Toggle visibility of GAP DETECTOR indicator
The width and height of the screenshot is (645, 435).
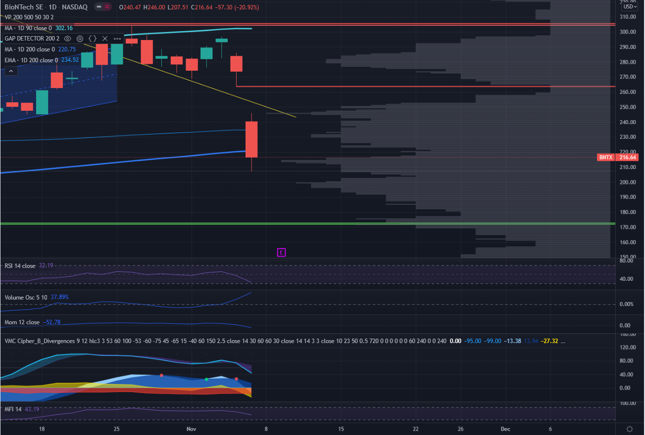(x=67, y=38)
